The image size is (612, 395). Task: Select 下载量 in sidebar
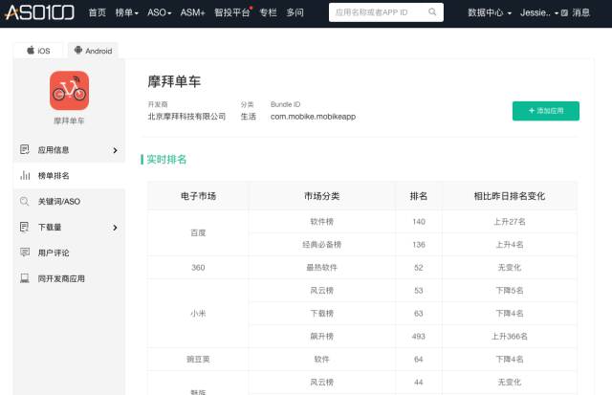69,228
